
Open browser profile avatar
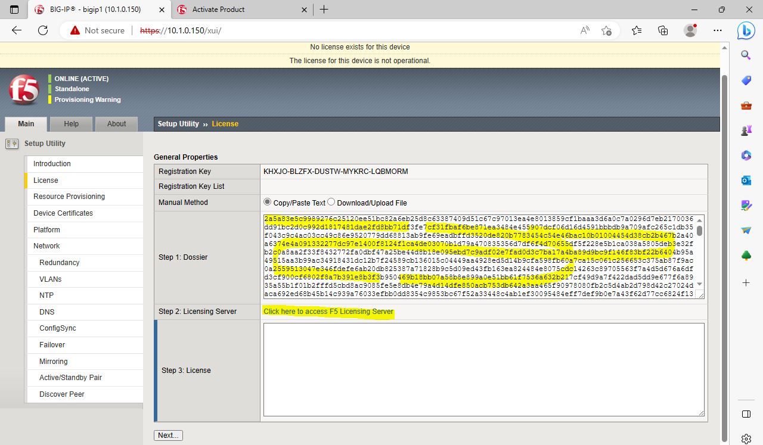pos(690,30)
